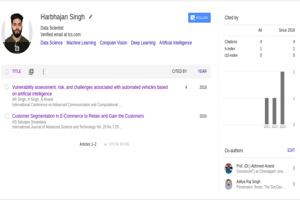This screenshot has width=300, height=200.
Task: Open the three-dot more options menu
Action: (43, 71)
